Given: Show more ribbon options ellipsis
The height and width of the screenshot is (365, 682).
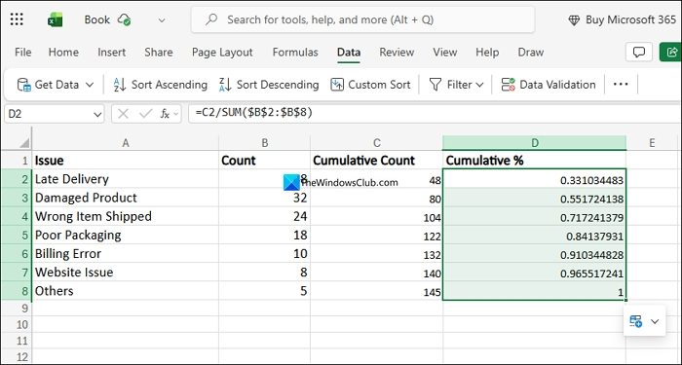Looking at the screenshot, I should pos(621,85).
